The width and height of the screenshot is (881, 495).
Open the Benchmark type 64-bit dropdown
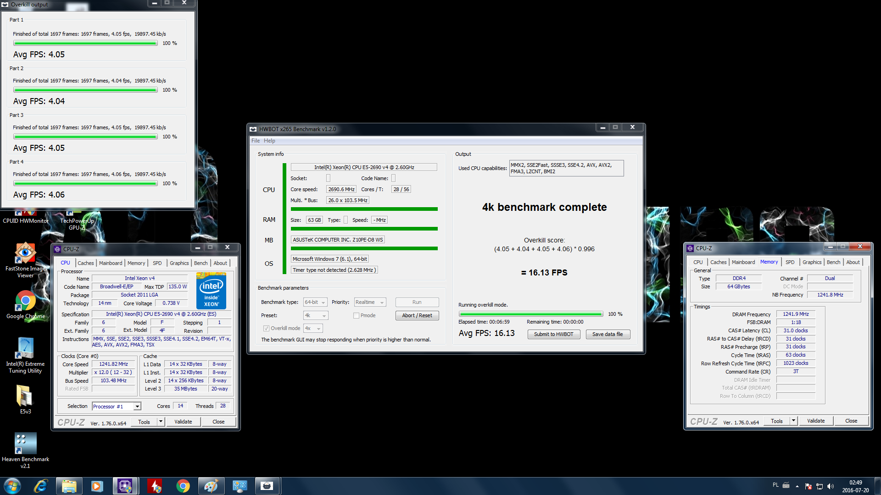pyautogui.click(x=315, y=302)
